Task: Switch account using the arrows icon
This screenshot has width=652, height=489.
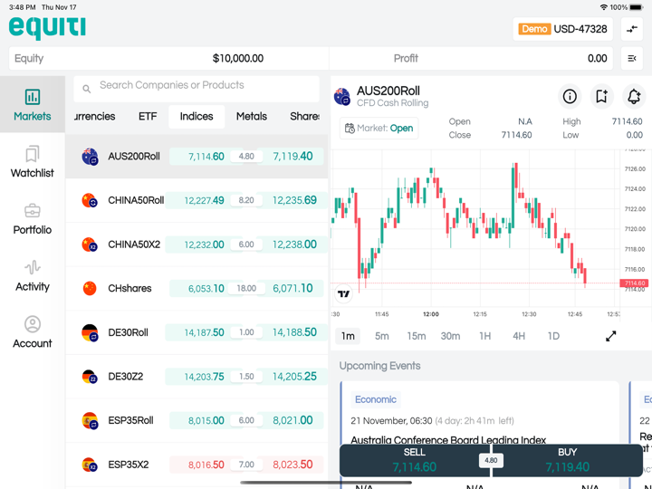Action: pyautogui.click(x=632, y=29)
